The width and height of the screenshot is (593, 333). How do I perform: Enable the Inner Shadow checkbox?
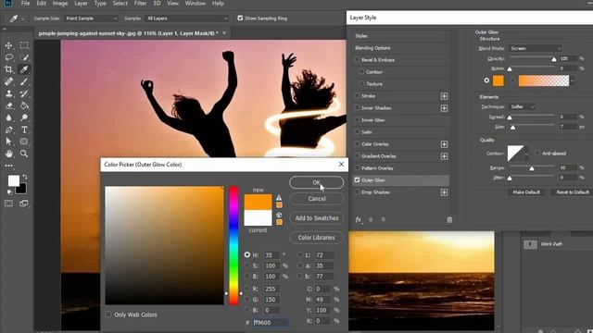pos(357,108)
